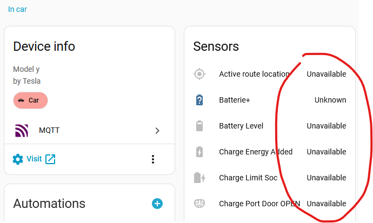Select the Car label chip

30,100
